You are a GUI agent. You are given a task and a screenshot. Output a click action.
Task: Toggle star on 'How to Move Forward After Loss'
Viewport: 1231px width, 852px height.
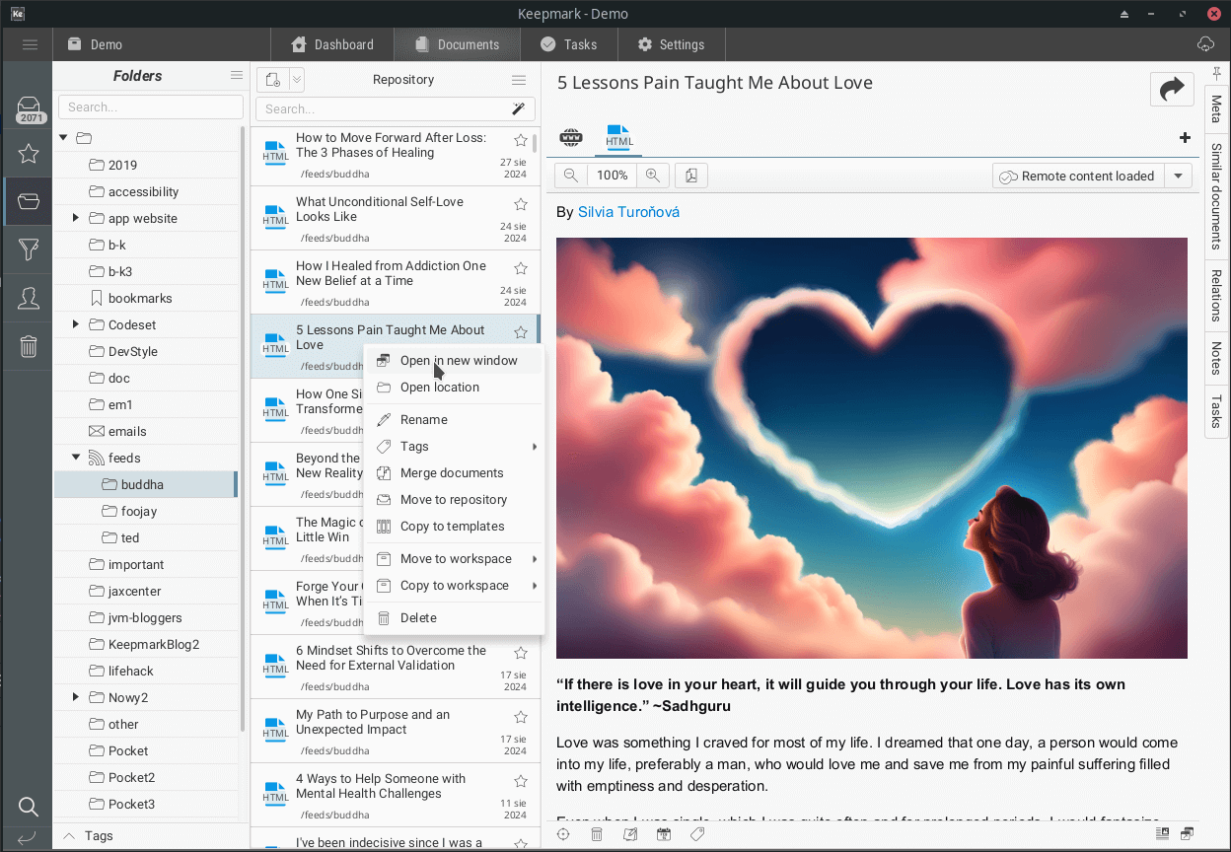pos(521,140)
